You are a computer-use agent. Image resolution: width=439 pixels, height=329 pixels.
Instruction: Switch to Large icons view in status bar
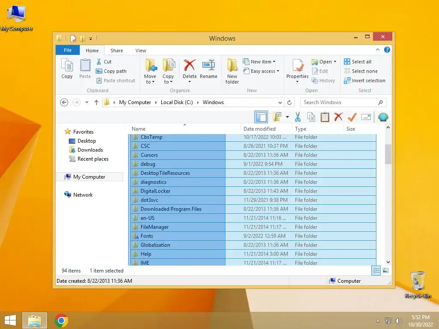click(385, 271)
